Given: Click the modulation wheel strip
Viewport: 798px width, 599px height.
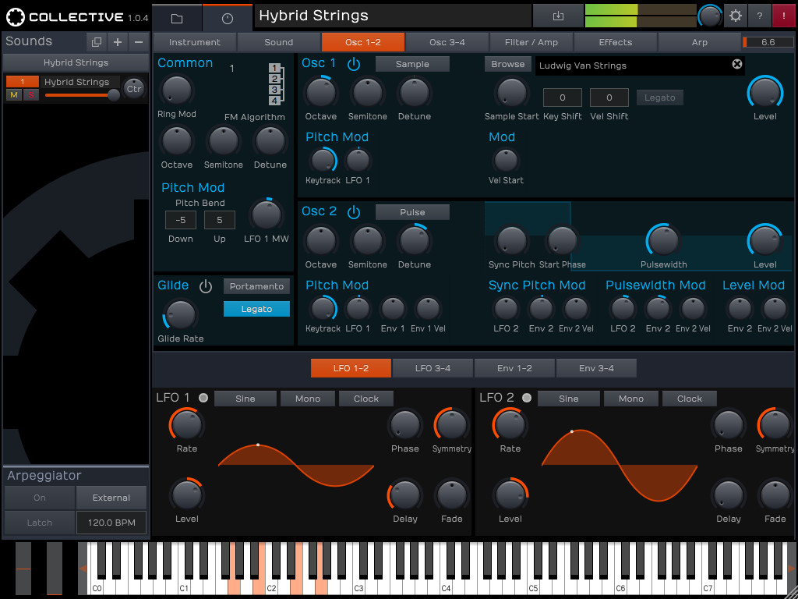Looking at the screenshot, I should point(55,569).
